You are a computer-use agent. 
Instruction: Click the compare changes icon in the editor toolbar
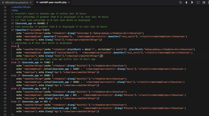(x=181, y=2)
